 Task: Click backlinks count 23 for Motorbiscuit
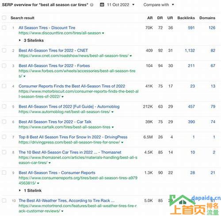(192, 86)
